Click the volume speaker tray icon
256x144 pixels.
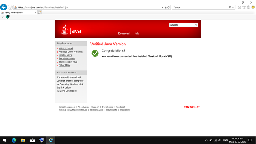tap(220, 140)
